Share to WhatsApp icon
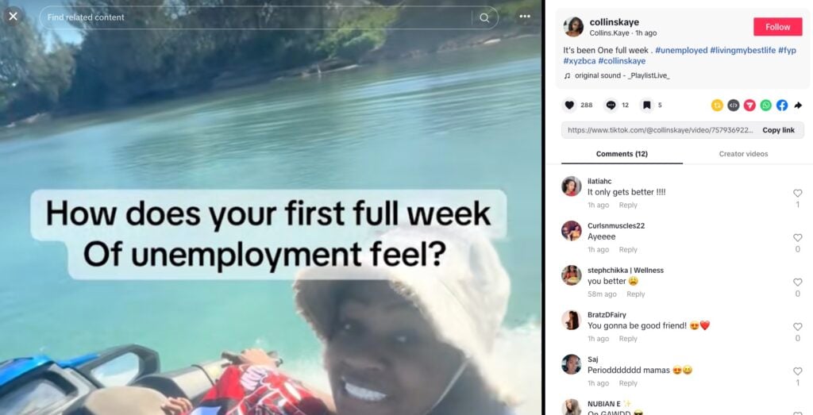813x415 pixels. pos(766,106)
